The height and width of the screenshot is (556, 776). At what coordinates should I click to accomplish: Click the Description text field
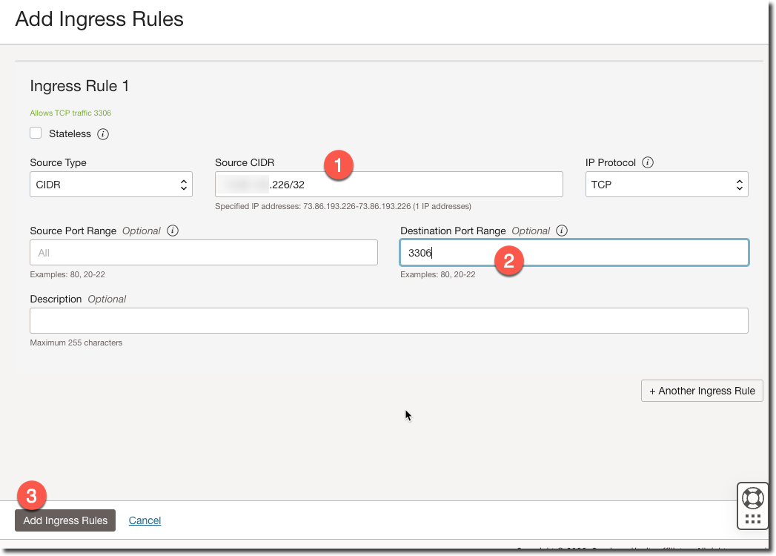click(388, 321)
